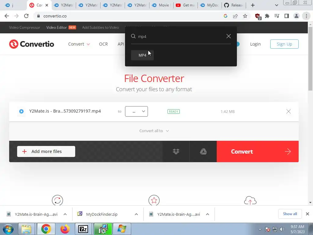Screen dimensions: 313x235
Task: Open File Explorer from taskbar
Action: click(26, 229)
